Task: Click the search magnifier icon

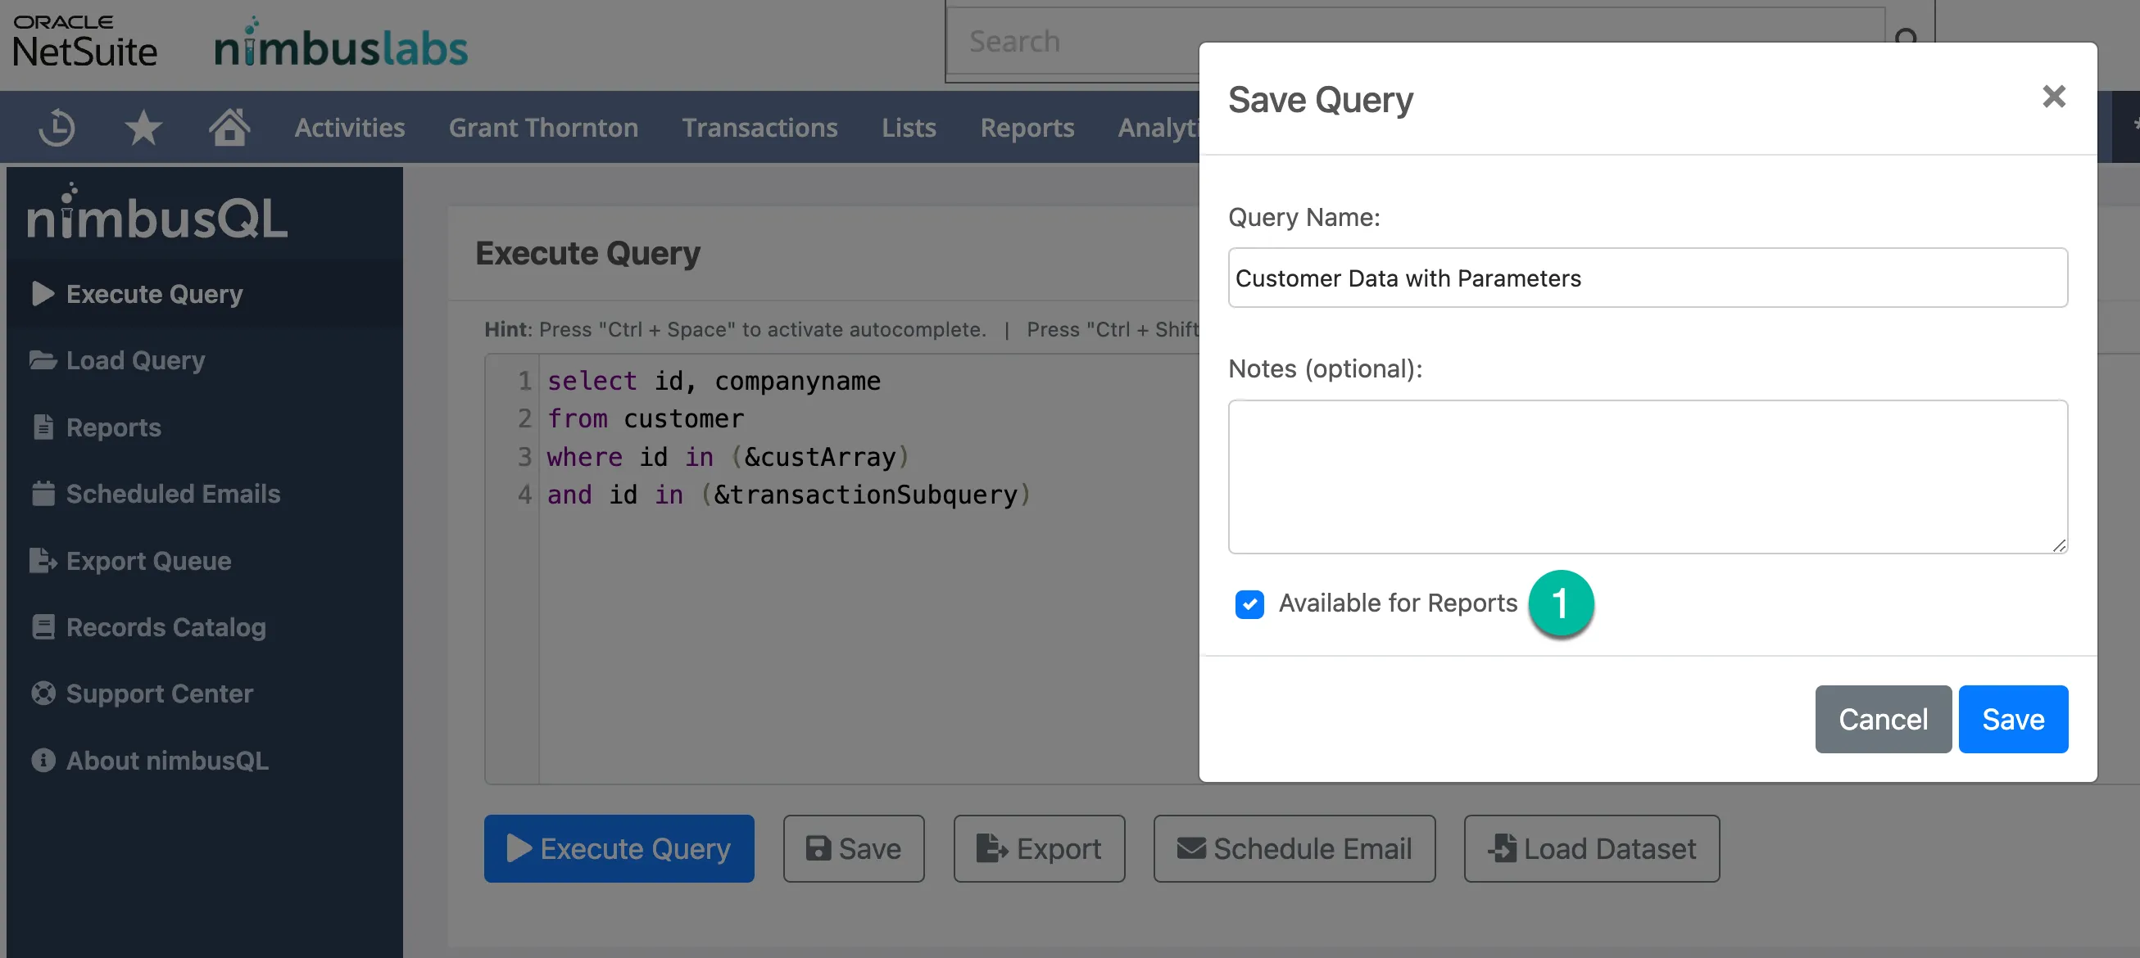Action: click(x=1907, y=39)
